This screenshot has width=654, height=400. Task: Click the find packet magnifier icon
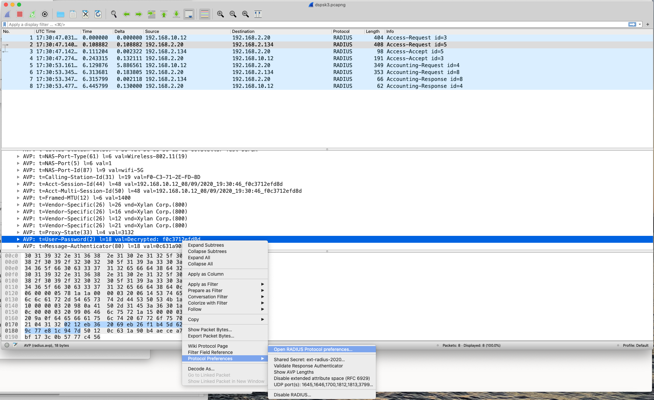coord(114,14)
